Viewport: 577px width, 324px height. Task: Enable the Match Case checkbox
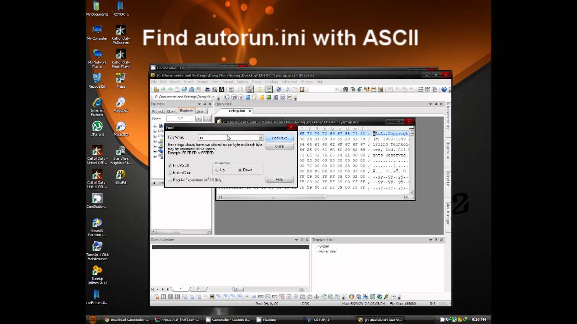coord(169,173)
